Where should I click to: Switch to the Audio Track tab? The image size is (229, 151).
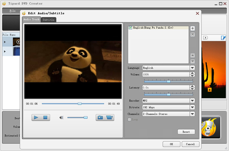[x=31, y=19]
